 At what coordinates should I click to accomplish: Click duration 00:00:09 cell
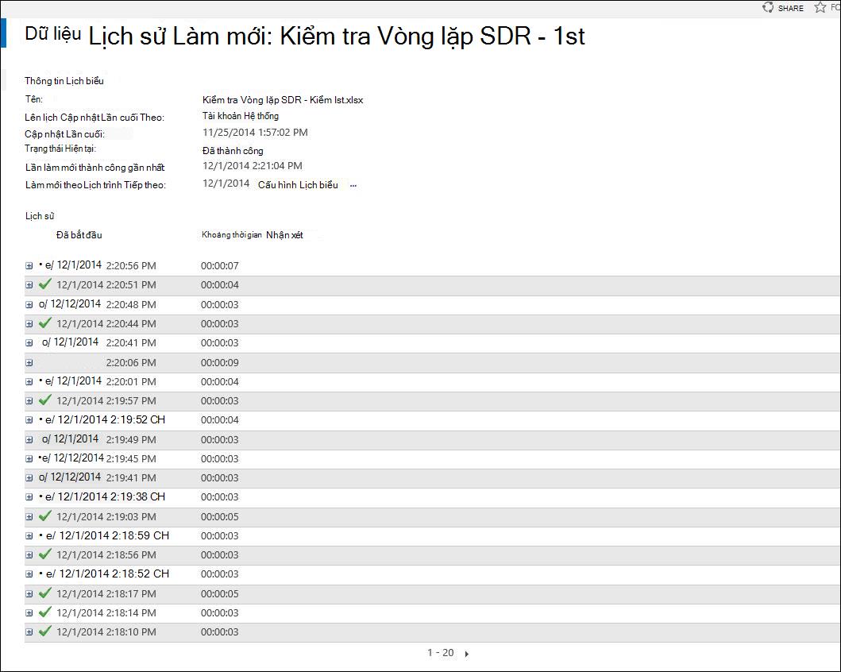tap(220, 363)
